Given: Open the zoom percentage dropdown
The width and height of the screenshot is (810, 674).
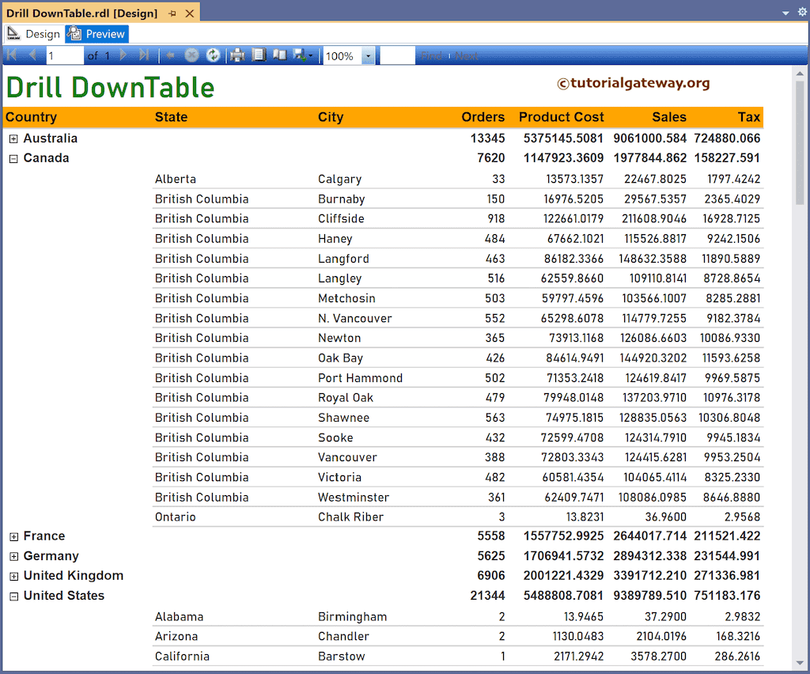Looking at the screenshot, I should [x=366, y=55].
